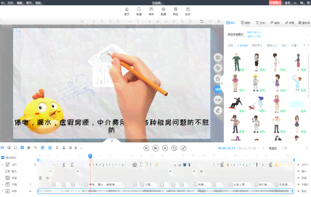Click the 发布 publish icon
The height and width of the screenshot is (197, 311).
coord(188,11)
